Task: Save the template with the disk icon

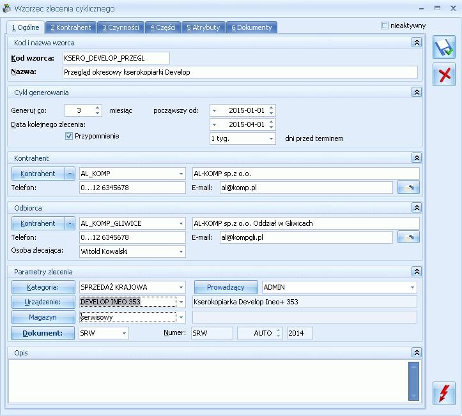Action: pyautogui.click(x=444, y=47)
